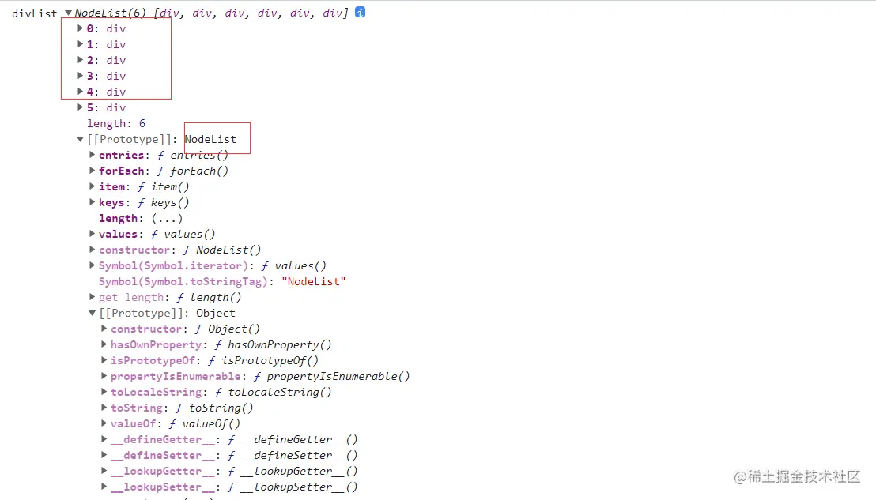876x500 pixels.
Task: Expand the __lookupGetter__ arrow
Action: point(104,471)
